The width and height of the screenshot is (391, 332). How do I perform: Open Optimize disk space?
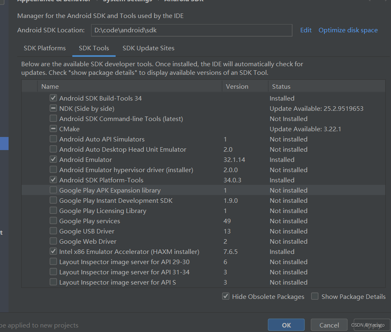click(x=348, y=30)
